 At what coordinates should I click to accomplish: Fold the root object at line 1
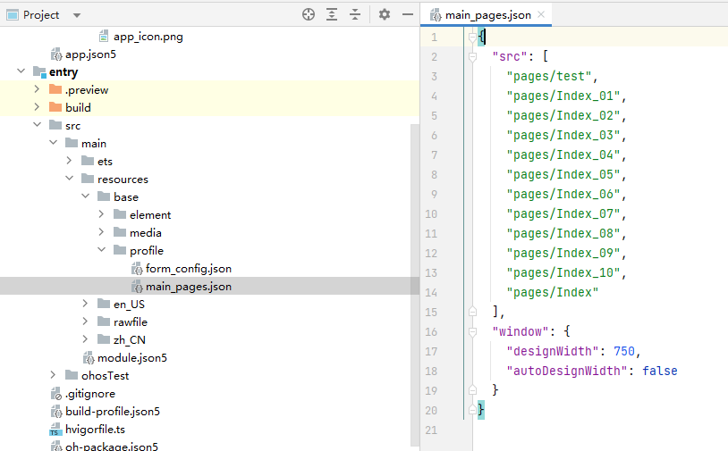[472, 38]
